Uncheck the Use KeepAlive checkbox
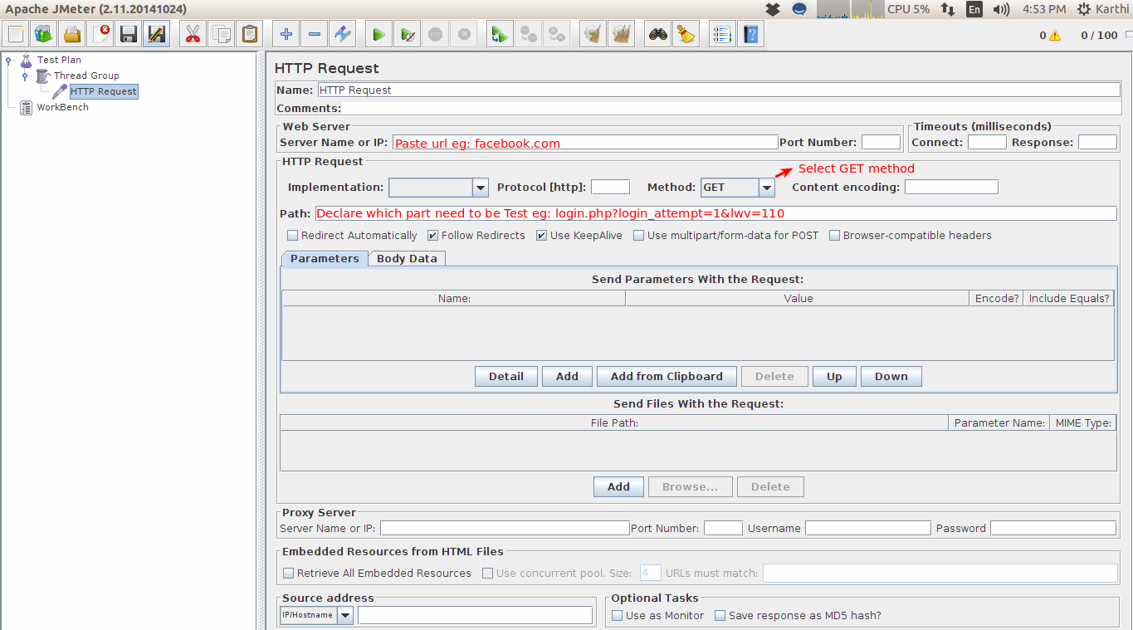The height and width of the screenshot is (630, 1133). (x=541, y=236)
